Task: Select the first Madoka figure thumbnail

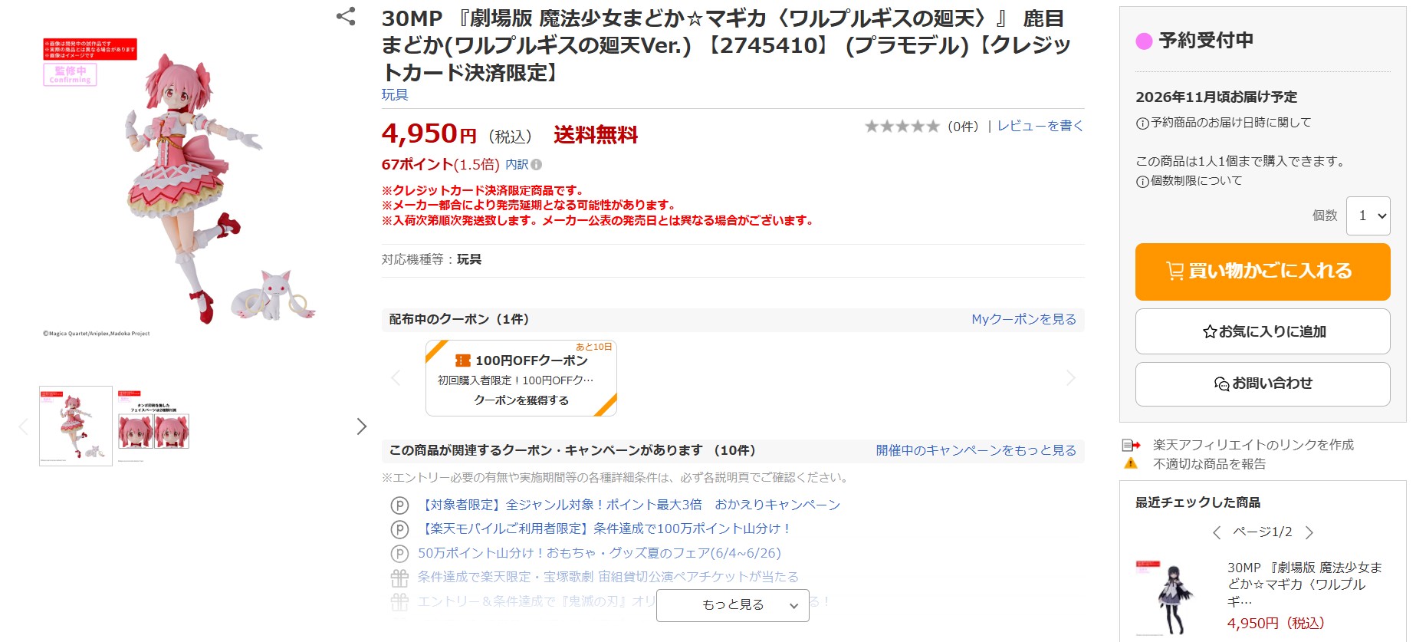Action: coord(76,426)
